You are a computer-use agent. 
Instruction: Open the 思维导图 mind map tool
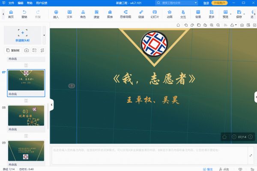point(126,14)
